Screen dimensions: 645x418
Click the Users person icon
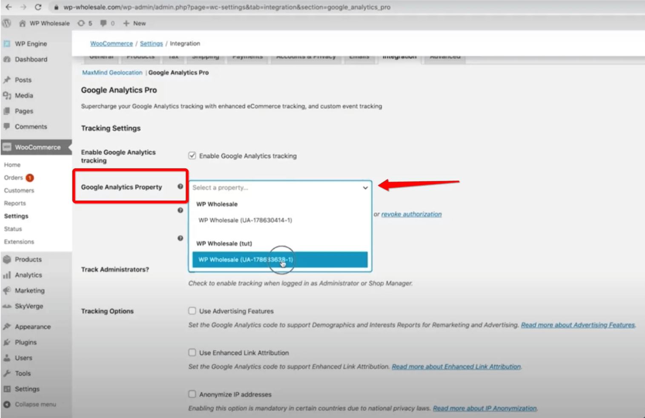7,358
